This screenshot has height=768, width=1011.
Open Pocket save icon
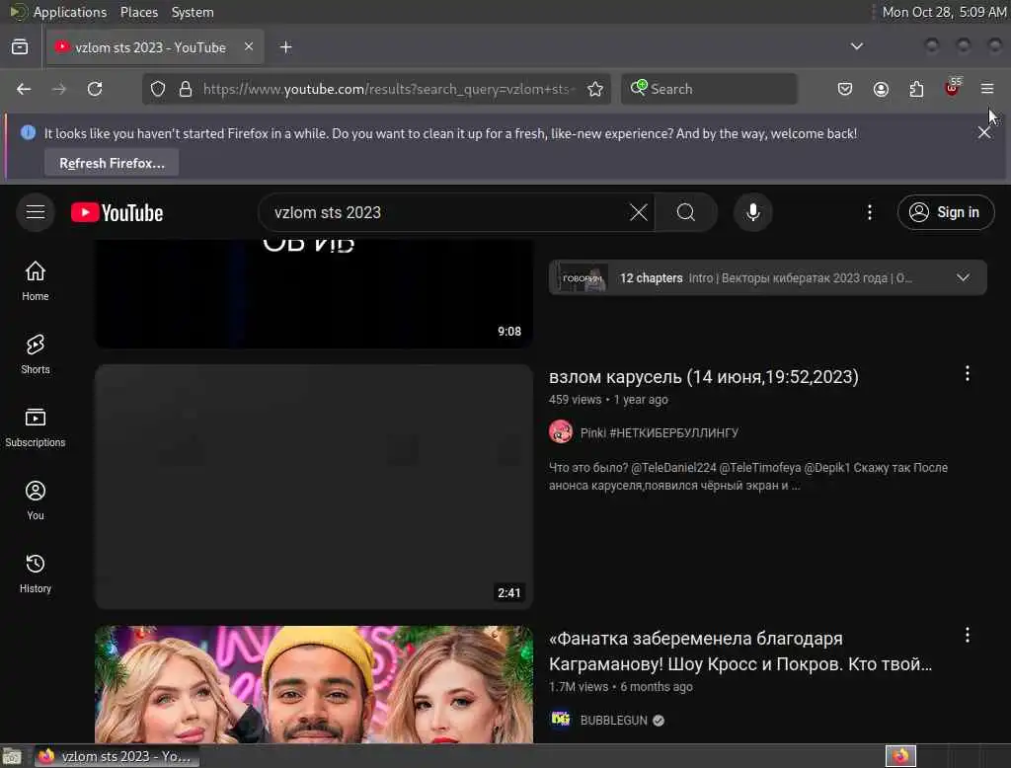[x=845, y=89]
